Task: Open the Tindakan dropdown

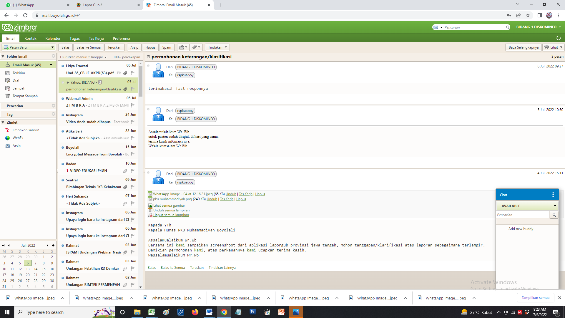Action: tap(217, 47)
